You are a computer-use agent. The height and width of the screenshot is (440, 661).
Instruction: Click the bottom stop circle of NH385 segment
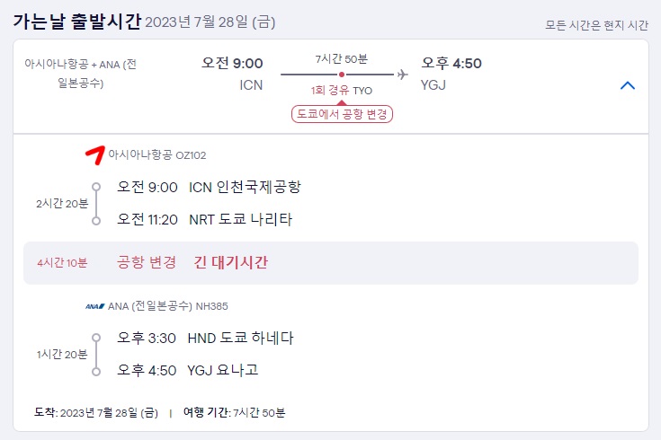click(96, 372)
